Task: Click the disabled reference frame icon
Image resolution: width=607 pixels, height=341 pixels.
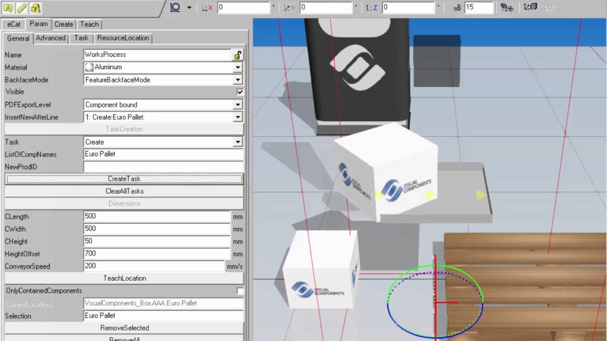Action: [x=550, y=7]
